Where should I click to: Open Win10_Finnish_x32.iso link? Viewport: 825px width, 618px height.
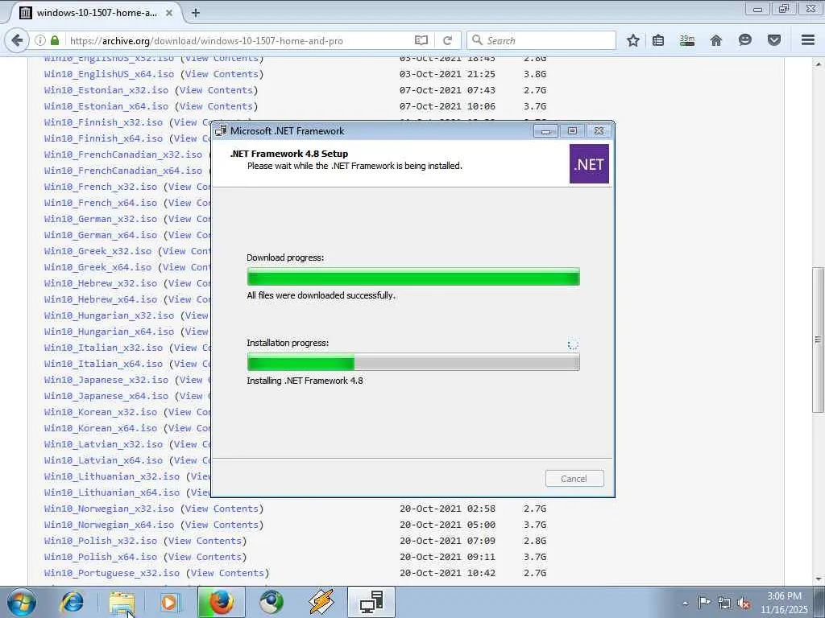104,122
